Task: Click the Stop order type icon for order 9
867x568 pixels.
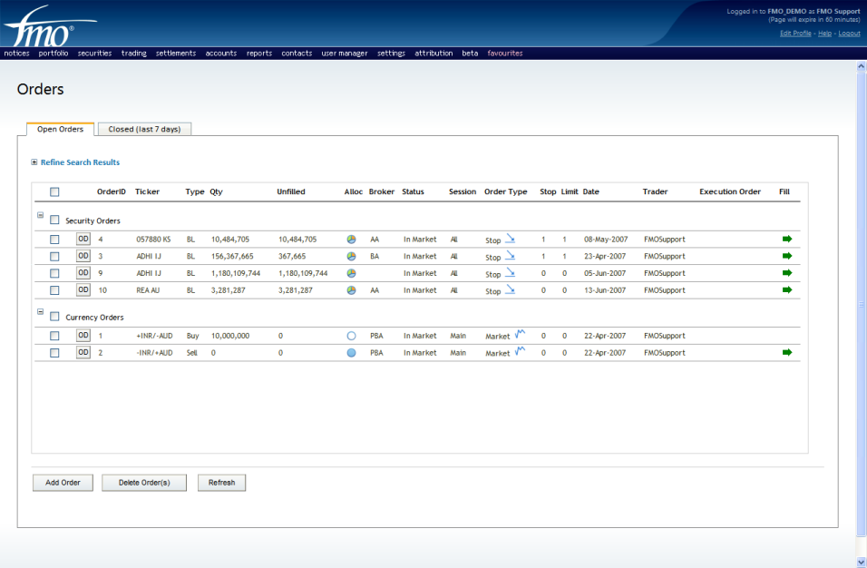Action: [x=510, y=273]
